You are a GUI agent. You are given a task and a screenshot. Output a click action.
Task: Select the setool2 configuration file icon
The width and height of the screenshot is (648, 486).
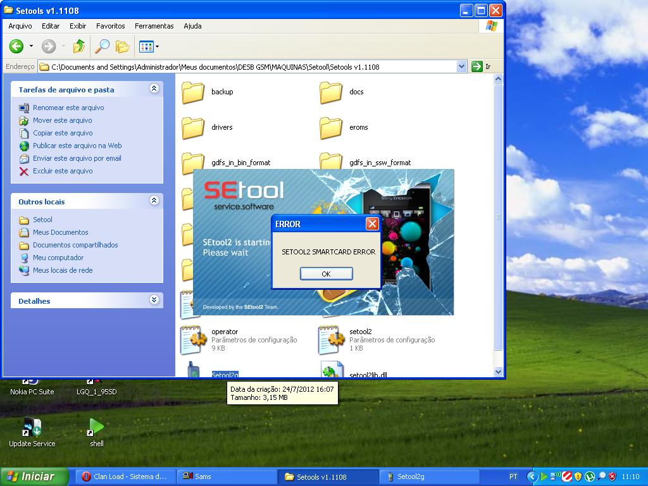pyautogui.click(x=332, y=340)
